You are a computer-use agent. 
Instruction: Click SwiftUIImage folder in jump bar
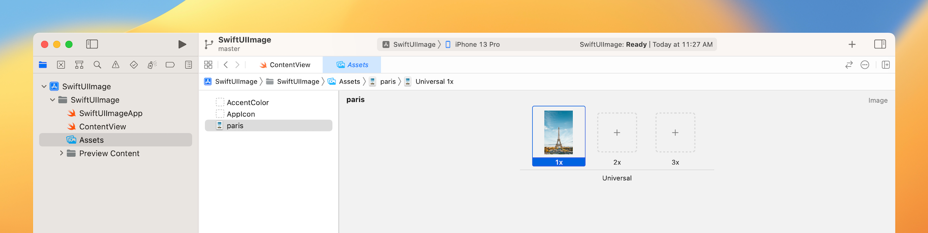click(x=292, y=82)
